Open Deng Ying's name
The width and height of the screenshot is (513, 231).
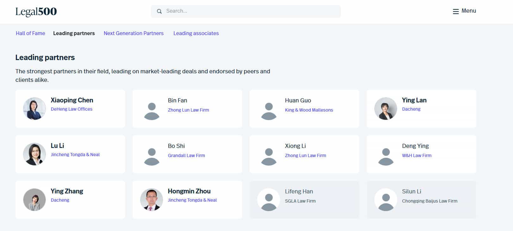pyautogui.click(x=416, y=146)
